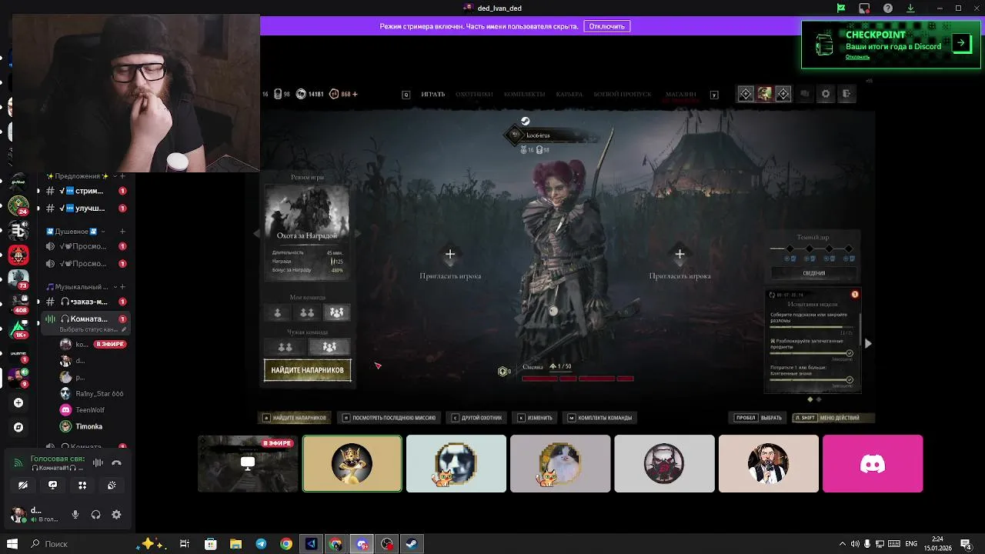Disconnect from the Discord voice channel

[x=116, y=462]
